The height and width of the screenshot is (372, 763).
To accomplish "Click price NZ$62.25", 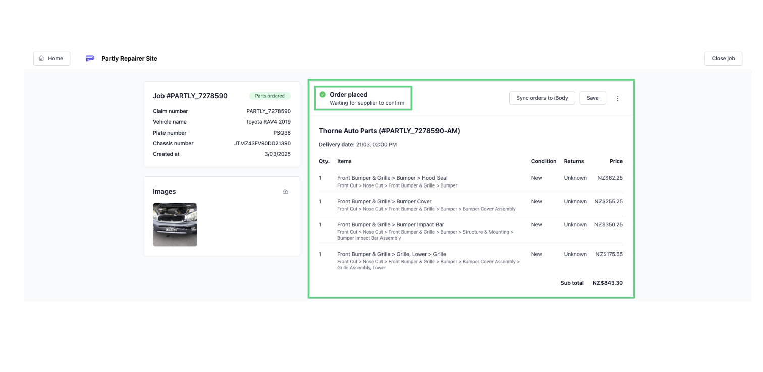I will point(610,178).
